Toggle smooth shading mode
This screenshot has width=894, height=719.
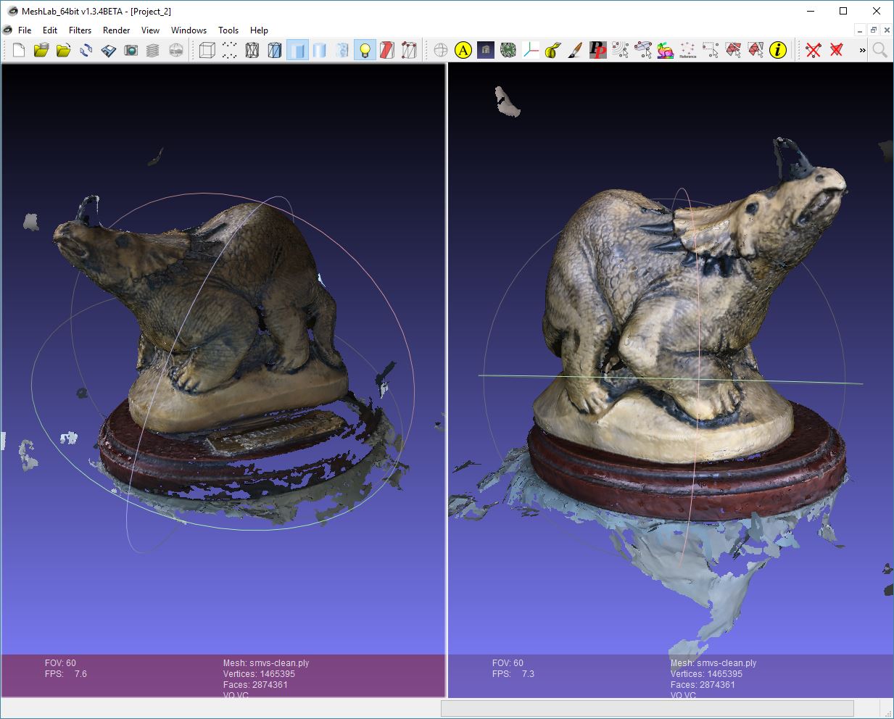(x=319, y=50)
